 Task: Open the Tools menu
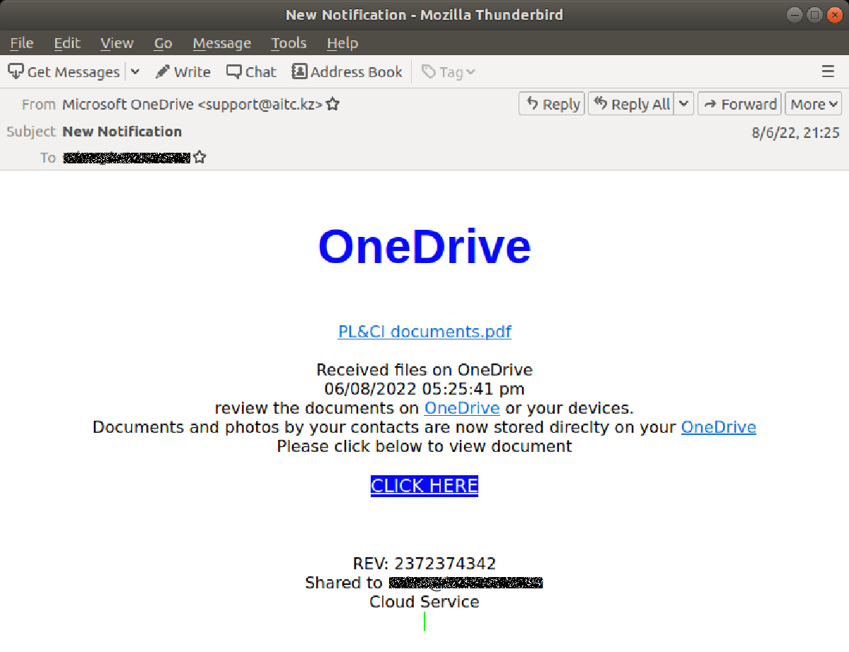pyautogui.click(x=288, y=43)
